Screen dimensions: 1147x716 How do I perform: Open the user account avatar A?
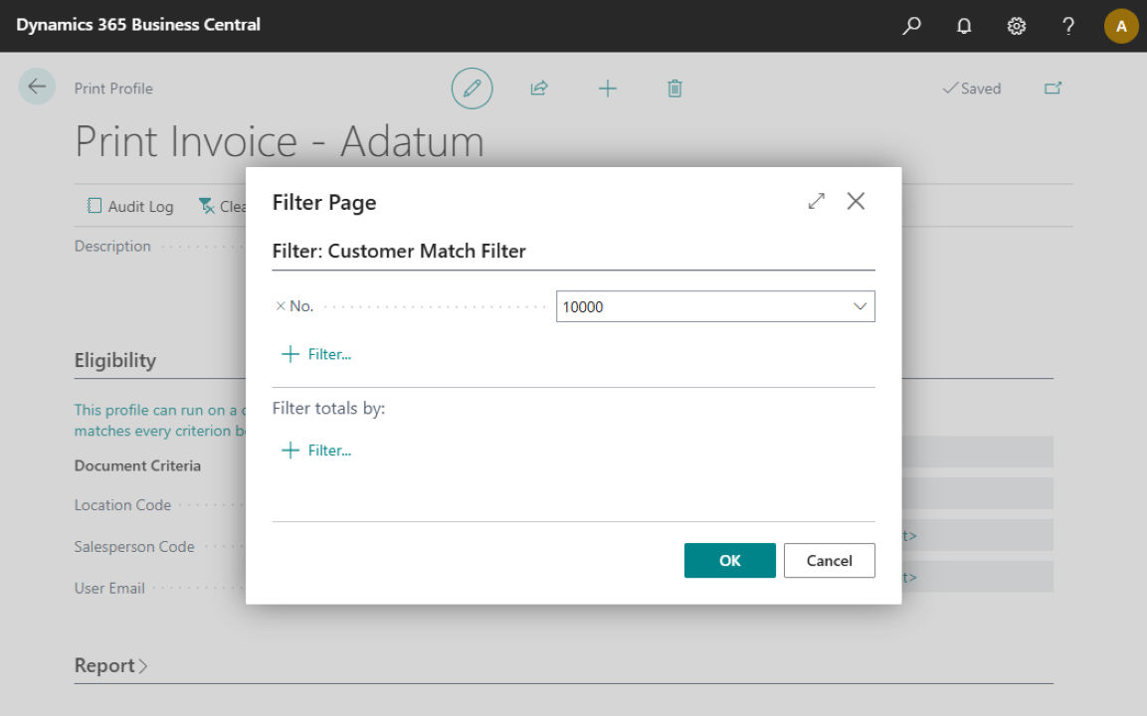pos(1121,26)
